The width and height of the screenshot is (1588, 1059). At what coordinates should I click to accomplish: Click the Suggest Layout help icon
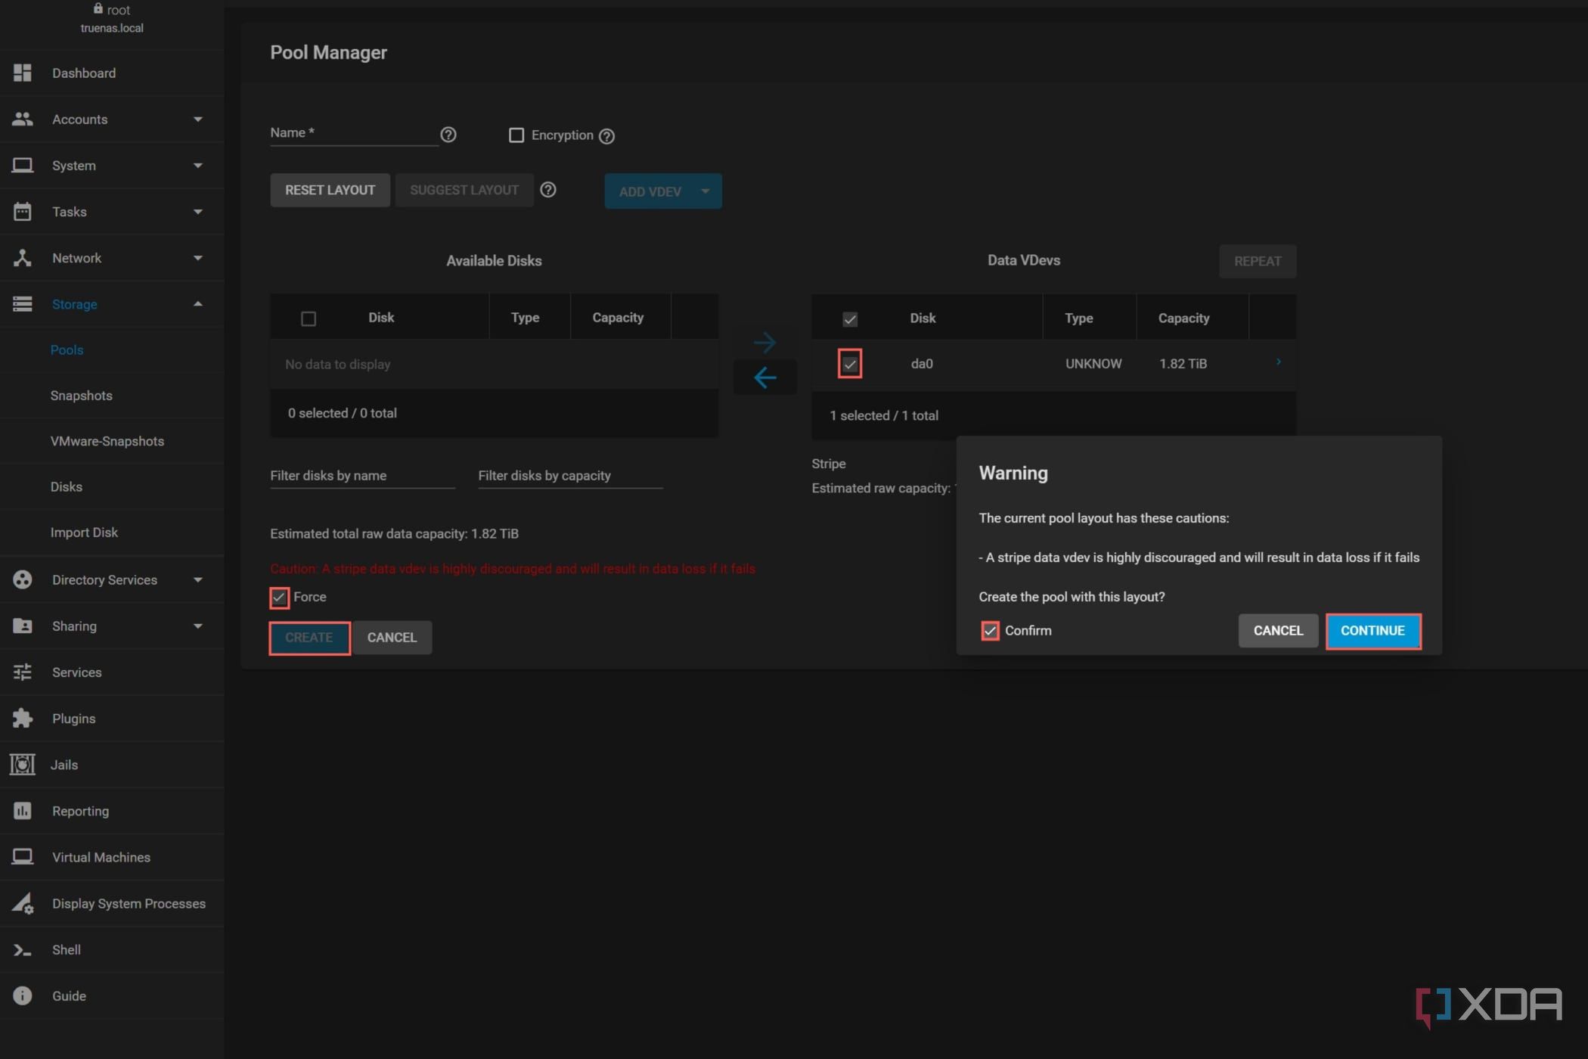click(548, 190)
